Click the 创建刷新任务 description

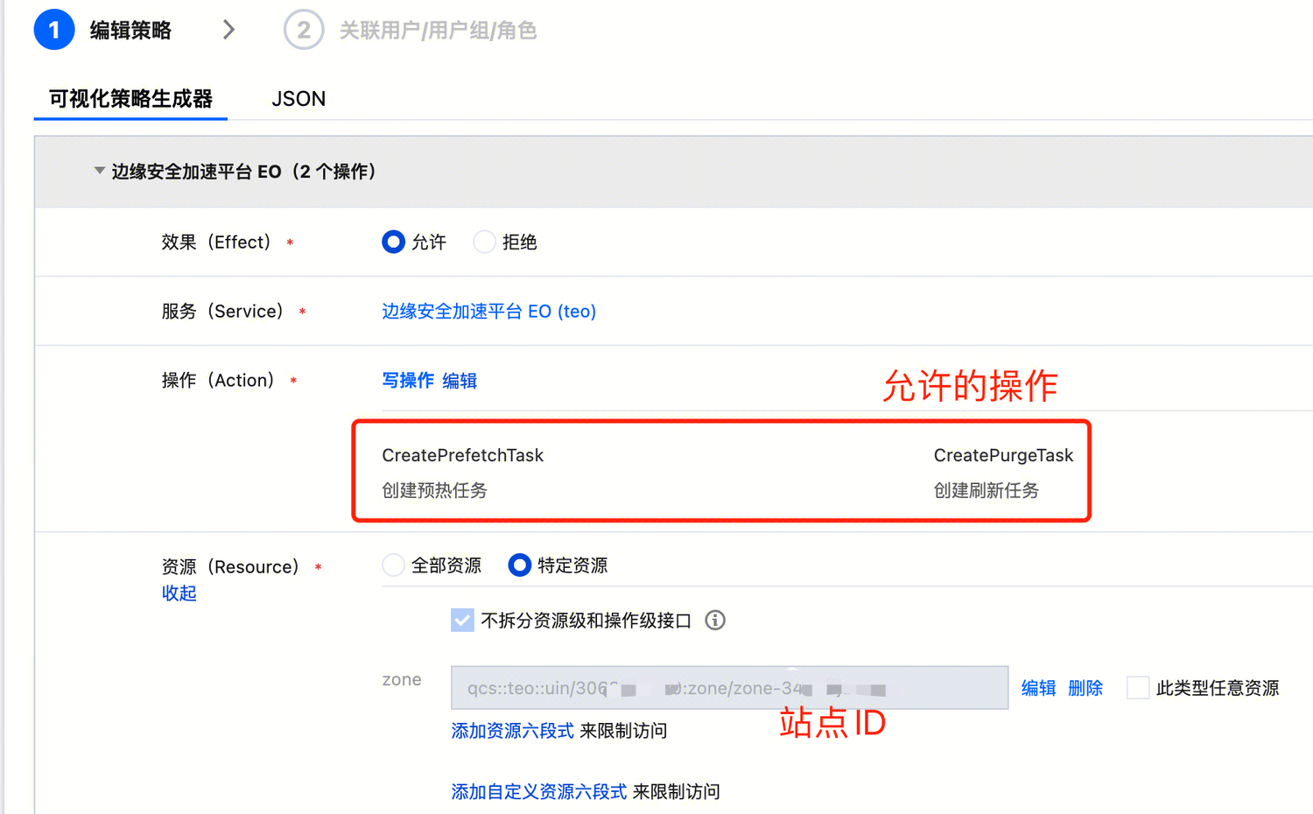pyautogui.click(x=987, y=490)
